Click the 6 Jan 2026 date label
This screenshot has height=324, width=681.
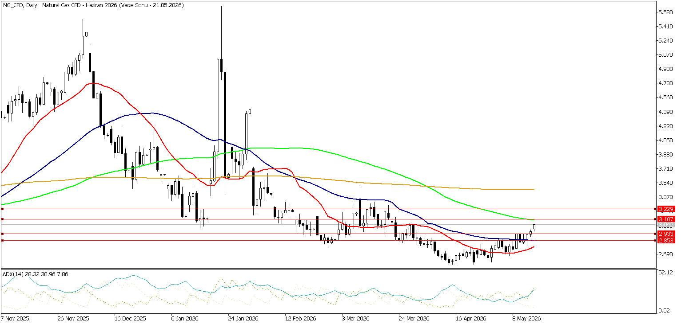(x=185, y=319)
